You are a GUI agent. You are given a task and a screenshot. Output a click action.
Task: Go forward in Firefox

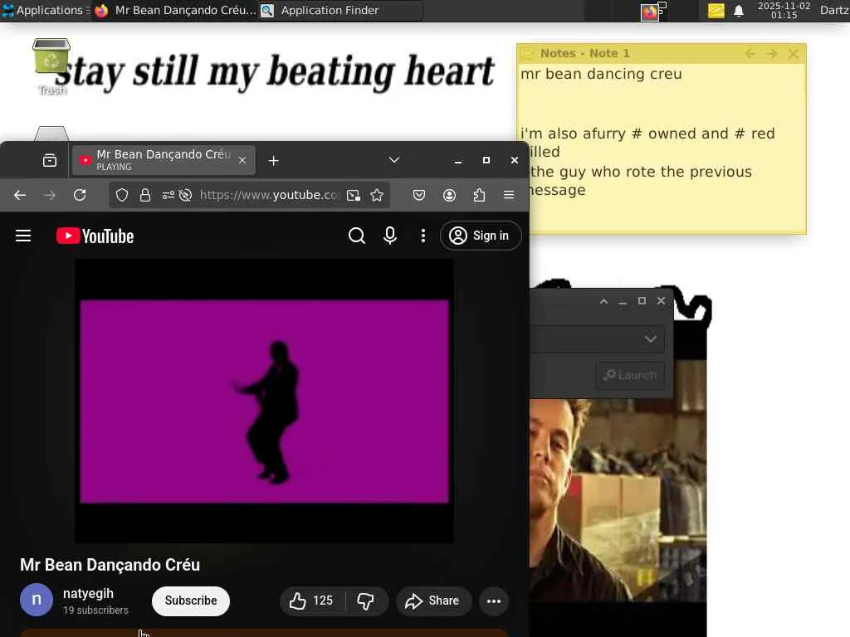[50, 195]
